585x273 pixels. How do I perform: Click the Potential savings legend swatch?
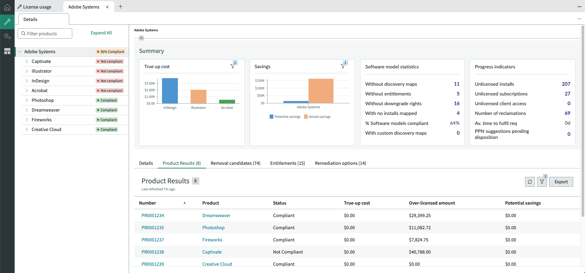(x=271, y=117)
